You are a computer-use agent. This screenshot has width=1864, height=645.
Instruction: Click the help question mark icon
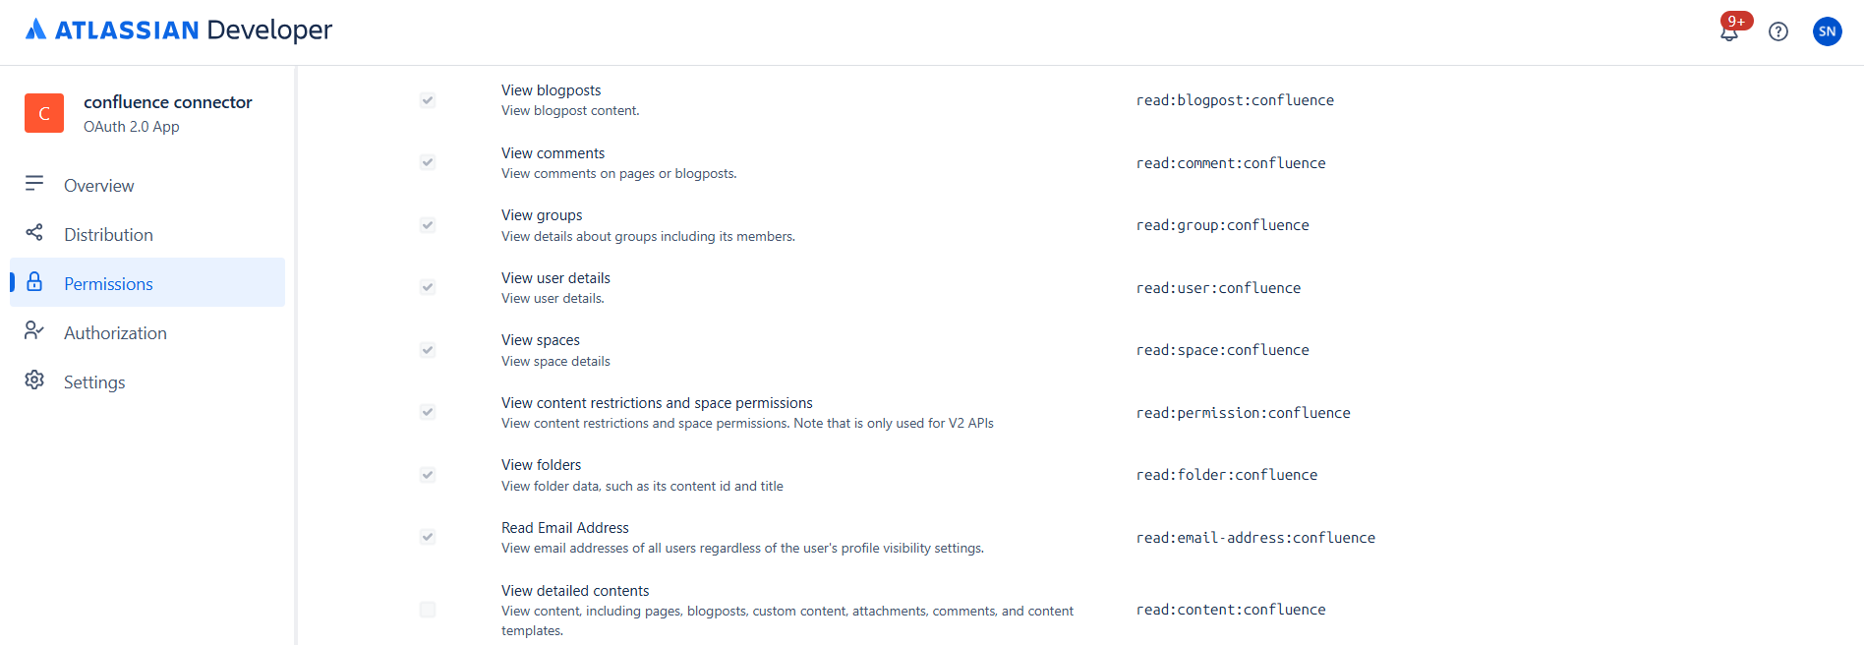1778,31
